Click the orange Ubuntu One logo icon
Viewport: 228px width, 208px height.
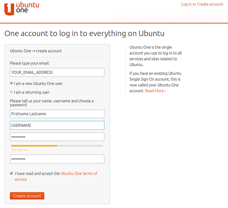[9, 9]
